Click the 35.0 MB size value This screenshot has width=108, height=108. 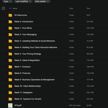pyautogui.click(x=90, y=22)
